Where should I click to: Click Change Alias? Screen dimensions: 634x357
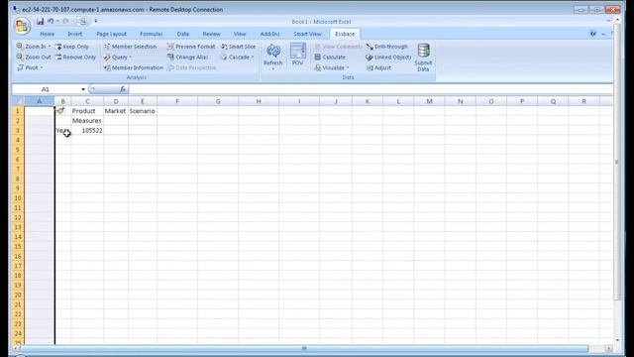(188, 58)
